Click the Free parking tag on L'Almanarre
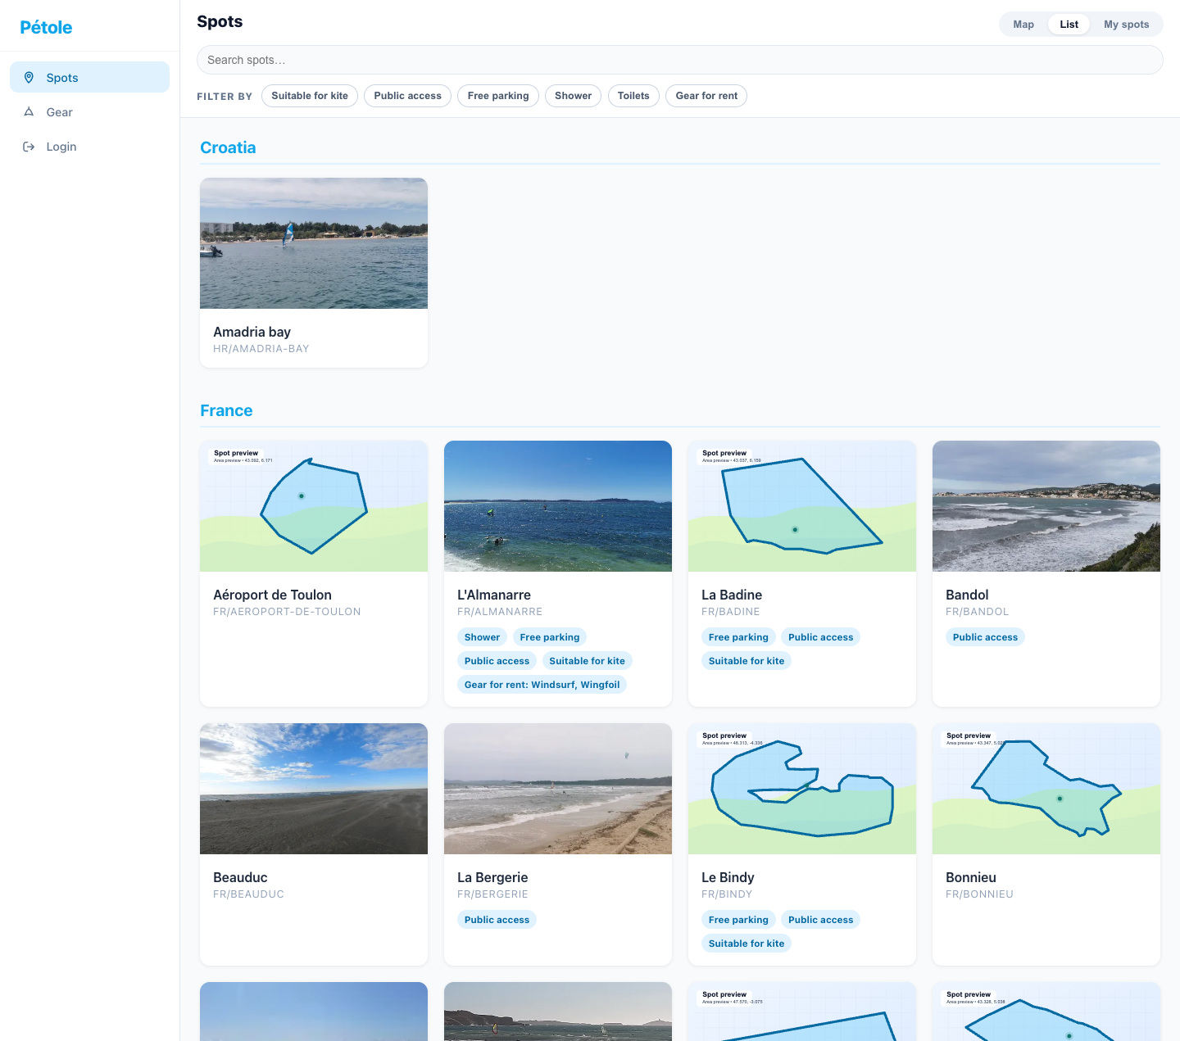The height and width of the screenshot is (1041, 1180). pos(550,637)
